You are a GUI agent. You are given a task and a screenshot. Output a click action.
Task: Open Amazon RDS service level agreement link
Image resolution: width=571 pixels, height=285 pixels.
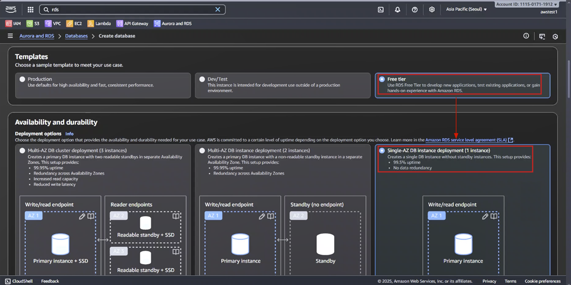point(469,140)
